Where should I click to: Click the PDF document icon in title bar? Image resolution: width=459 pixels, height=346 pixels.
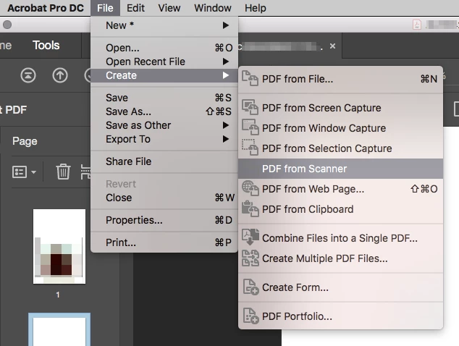pyautogui.click(x=417, y=25)
